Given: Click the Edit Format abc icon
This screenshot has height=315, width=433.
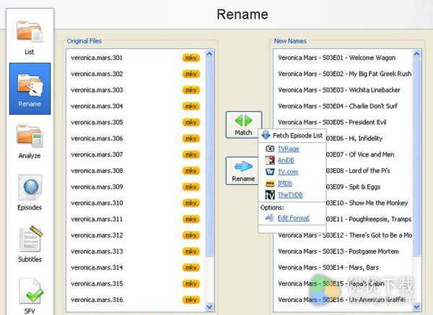Looking at the screenshot, I should pyautogui.click(x=269, y=218).
